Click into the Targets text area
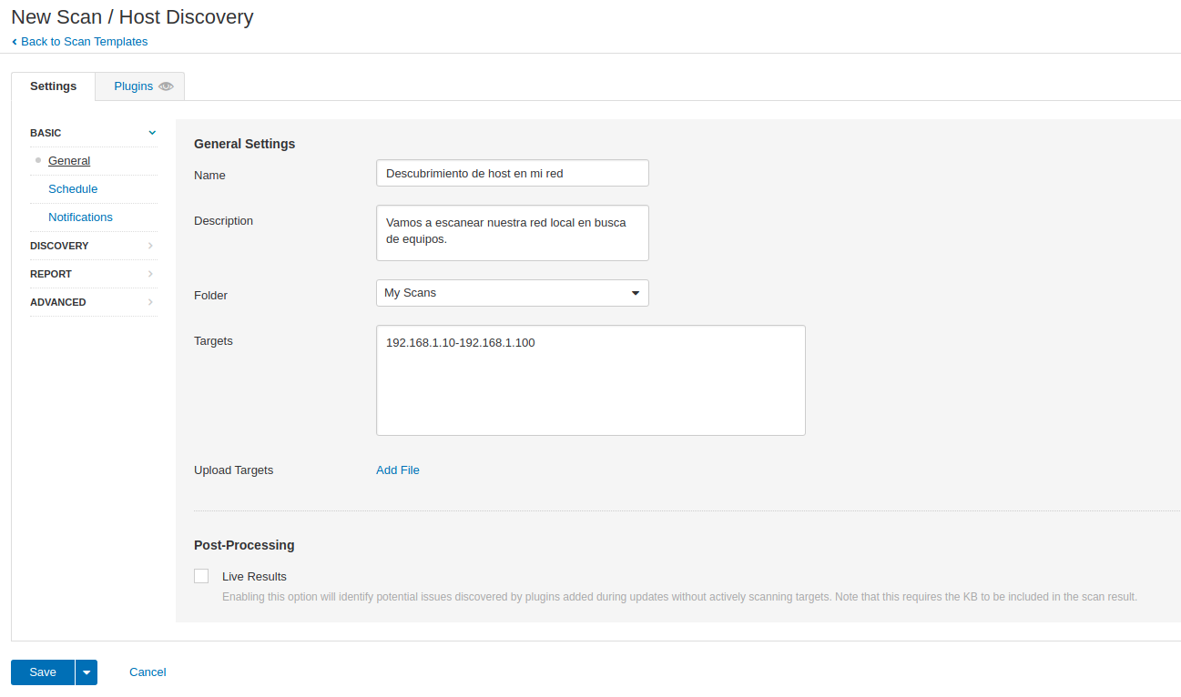The image size is (1181, 697). coord(591,380)
